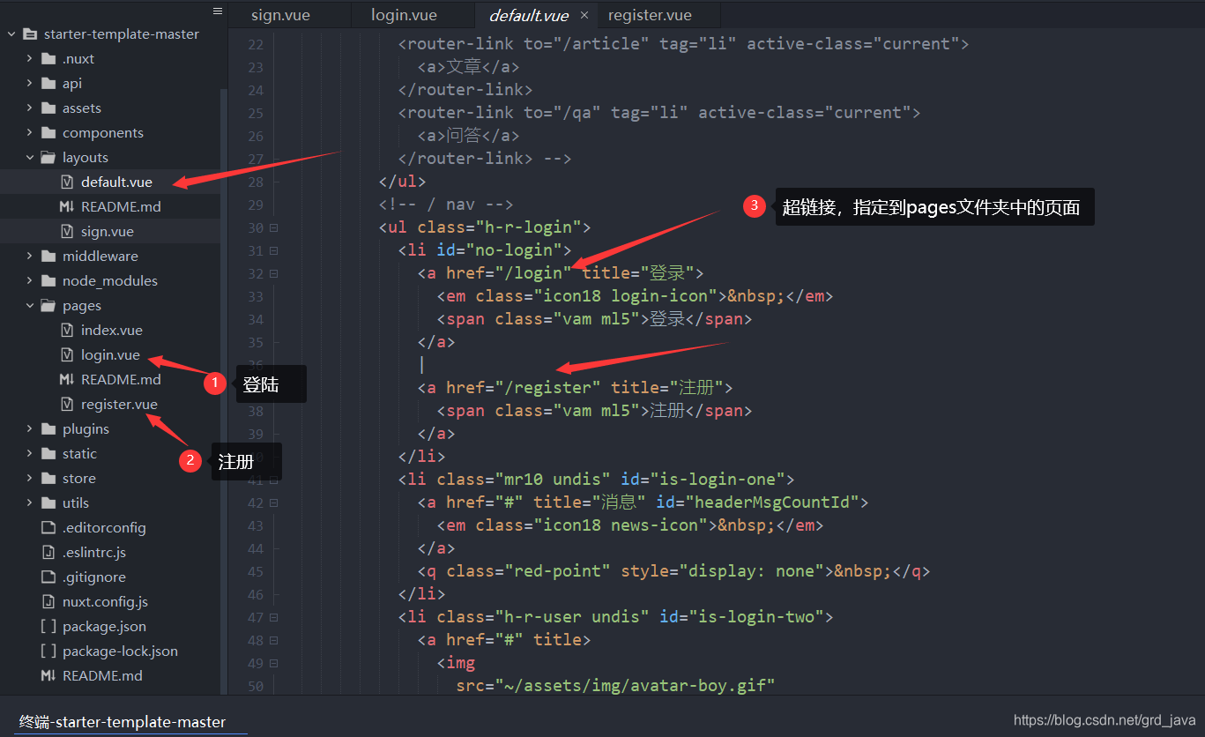
Task: Open login.vue under pages
Action: click(110, 355)
